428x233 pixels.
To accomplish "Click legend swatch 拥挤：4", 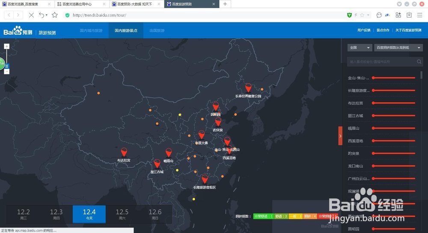I will click(x=310, y=216).
